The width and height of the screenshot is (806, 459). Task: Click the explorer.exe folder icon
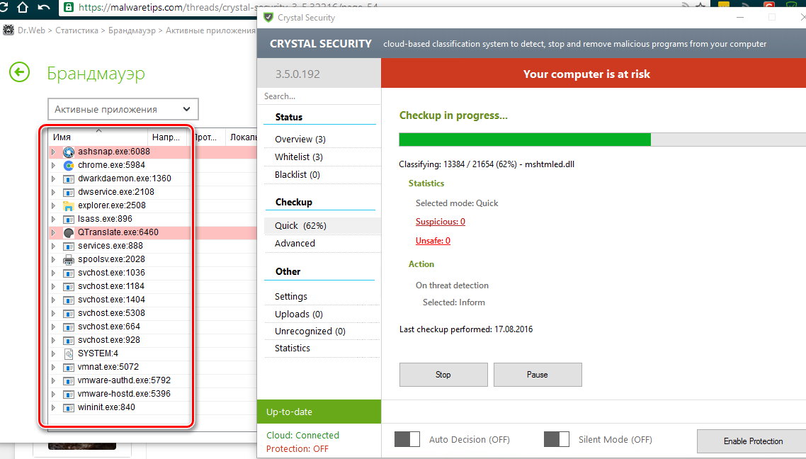69,205
